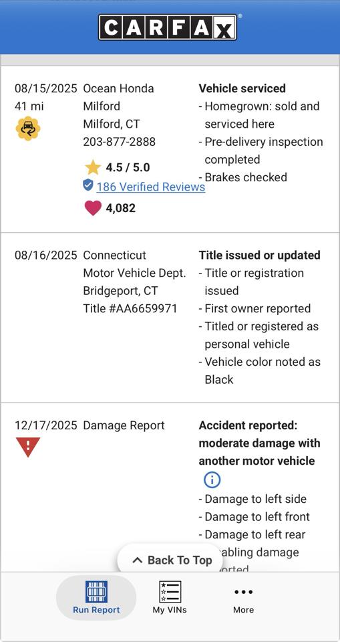The width and height of the screenshot is (340, 642).
Task: Click the red damage warning triangle
Action: tap(28, 447)
